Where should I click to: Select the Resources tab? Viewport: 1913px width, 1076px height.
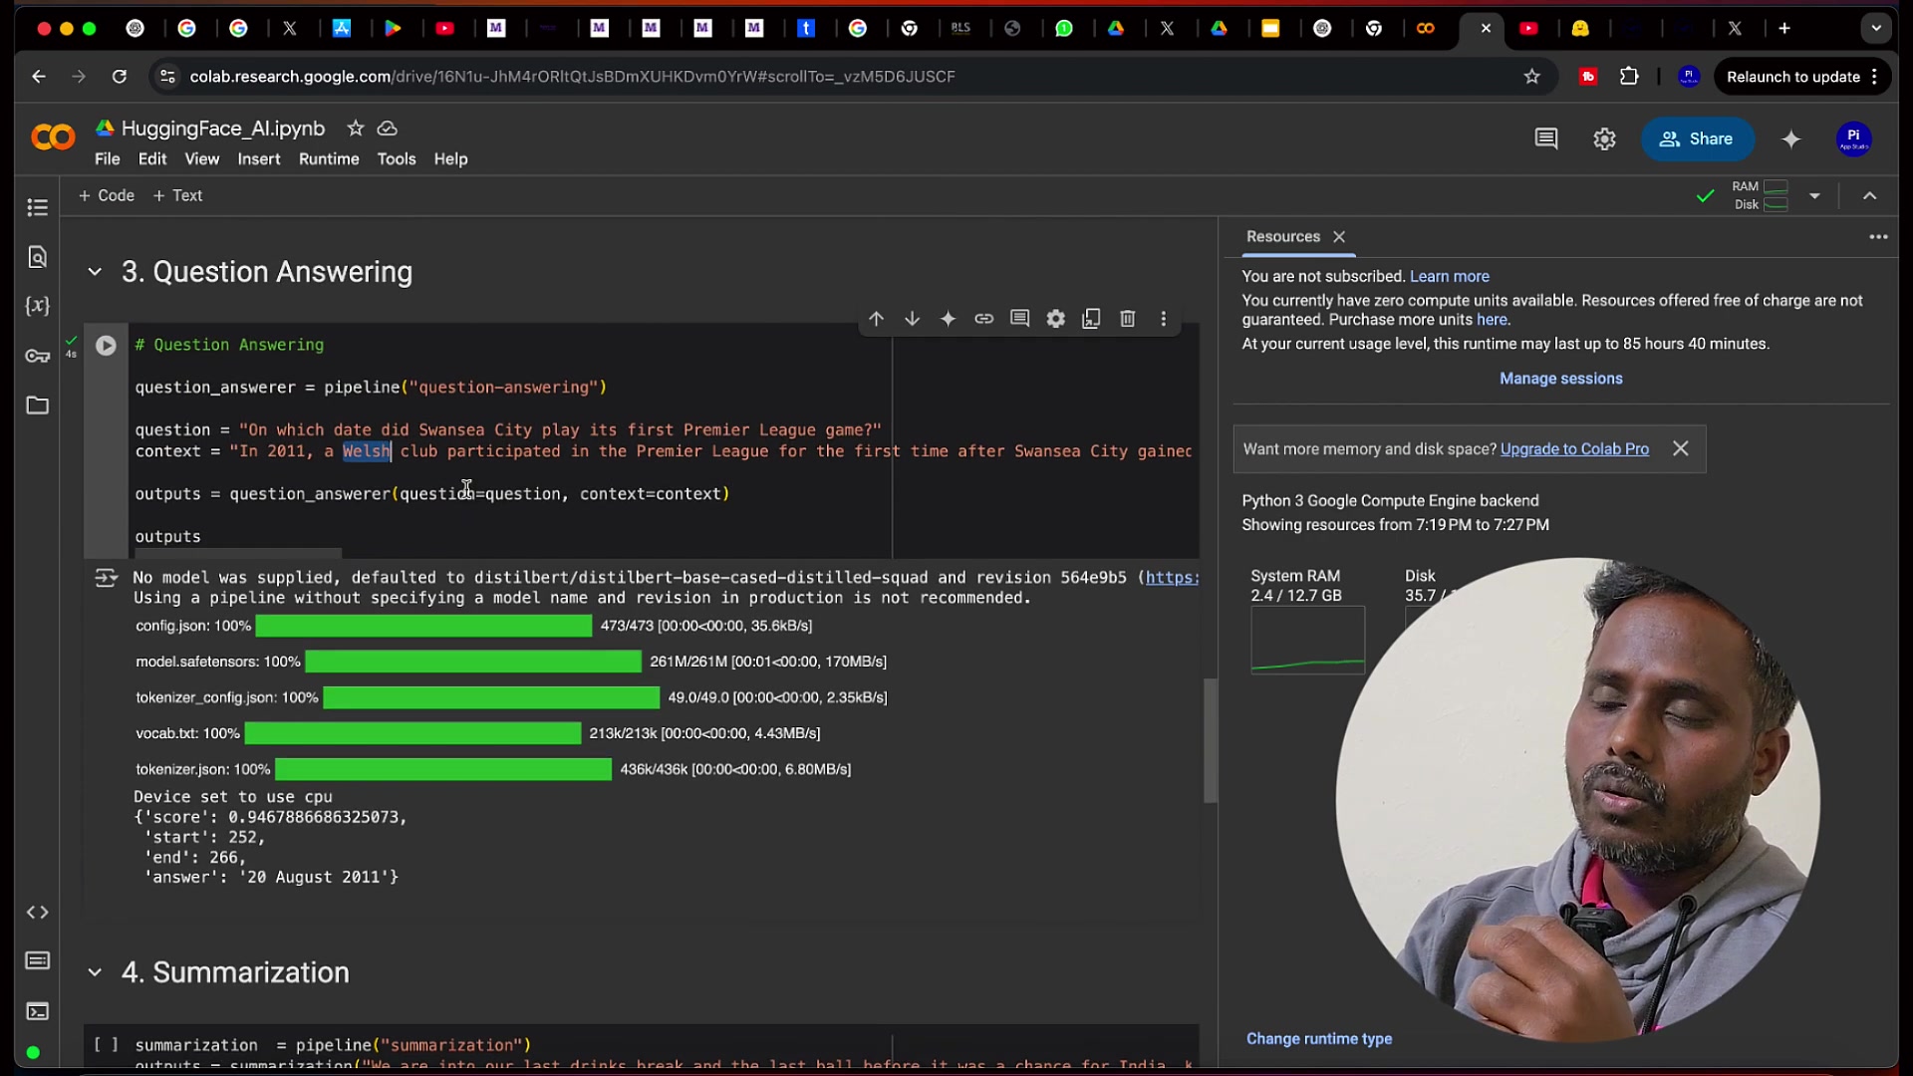point(1282,237)
